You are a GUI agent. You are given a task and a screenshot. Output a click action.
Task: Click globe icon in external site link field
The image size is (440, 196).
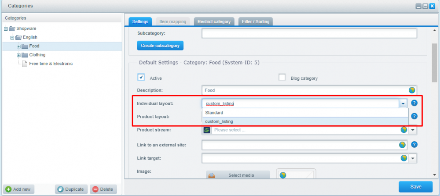point(402,145)
